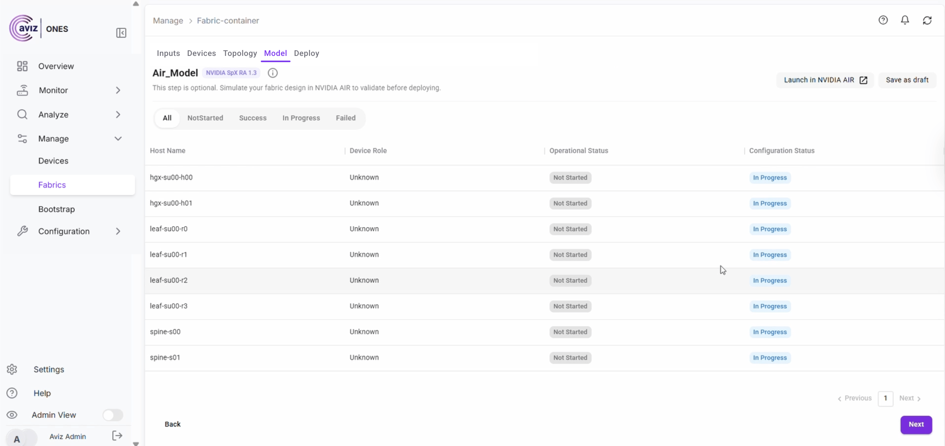945x446 pixels.
Task: Open Settings gear in sidebar
Action: 12,369
